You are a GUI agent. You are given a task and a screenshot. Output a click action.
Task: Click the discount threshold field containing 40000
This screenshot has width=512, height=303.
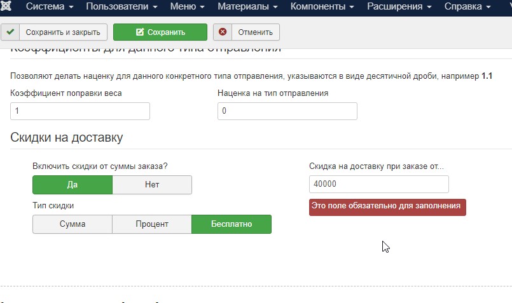(378, 184)
